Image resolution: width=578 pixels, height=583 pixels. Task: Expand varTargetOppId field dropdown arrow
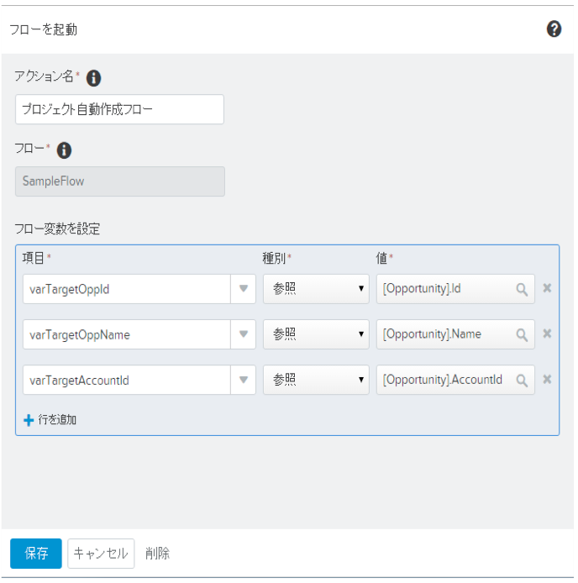coord(244,289)
